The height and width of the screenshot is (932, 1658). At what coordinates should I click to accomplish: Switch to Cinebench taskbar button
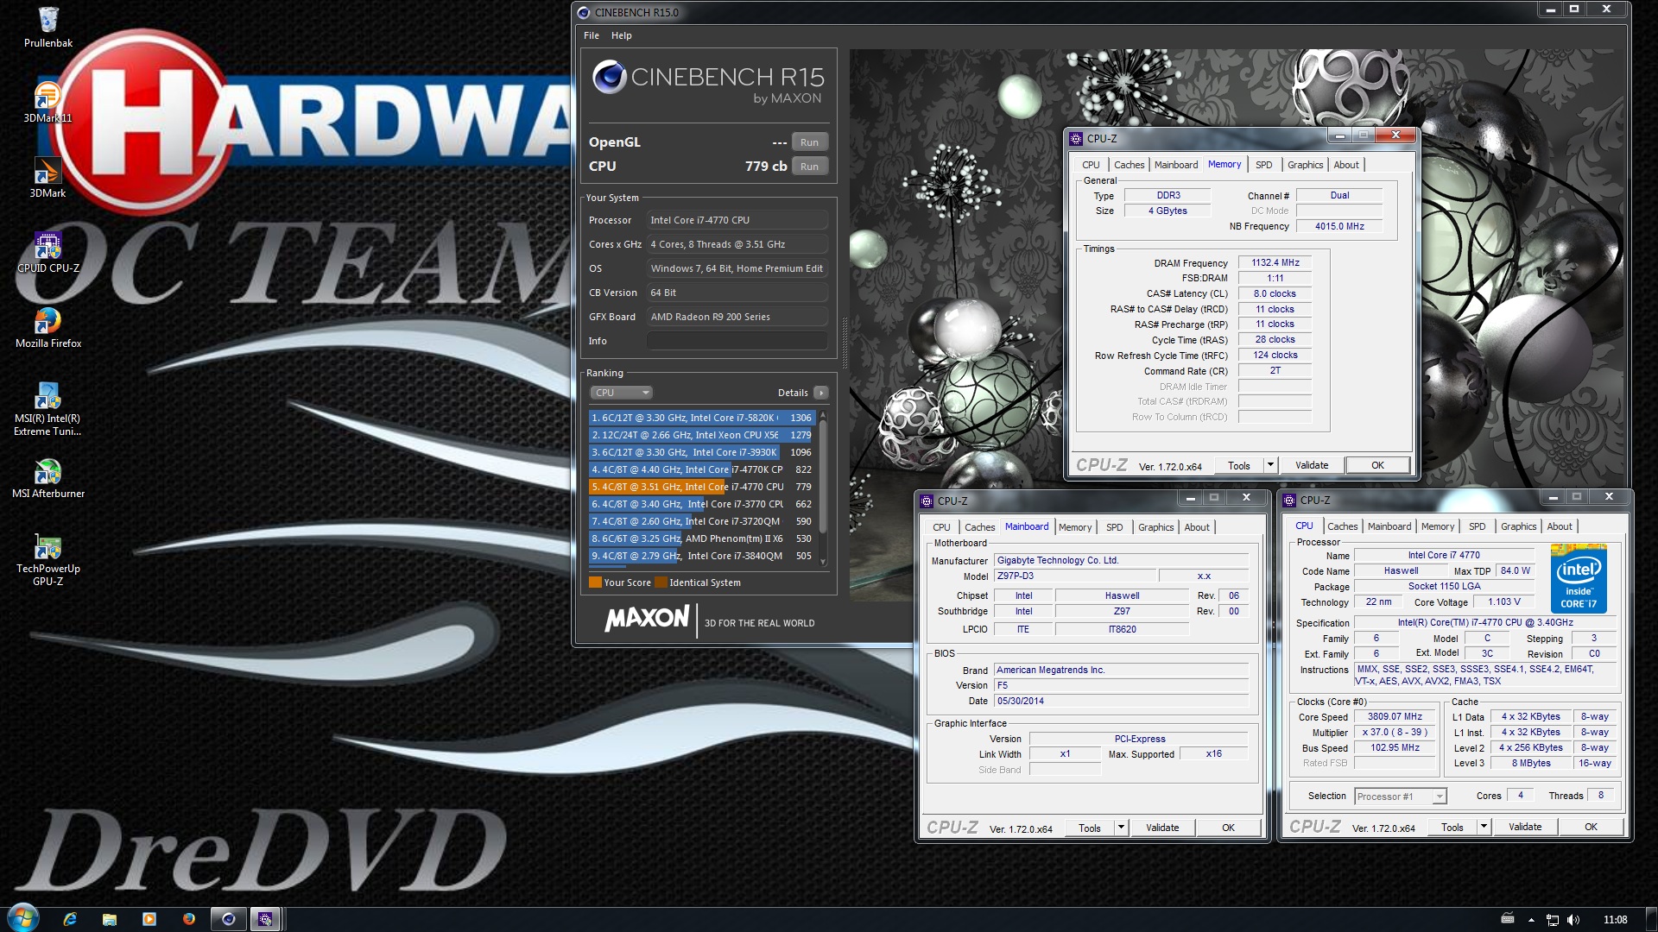(229, 919)
